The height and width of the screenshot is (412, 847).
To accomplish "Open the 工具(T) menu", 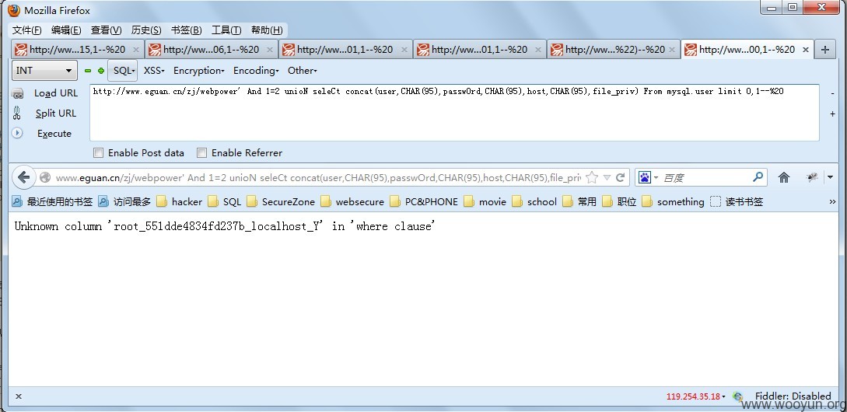I will [226, 30].
